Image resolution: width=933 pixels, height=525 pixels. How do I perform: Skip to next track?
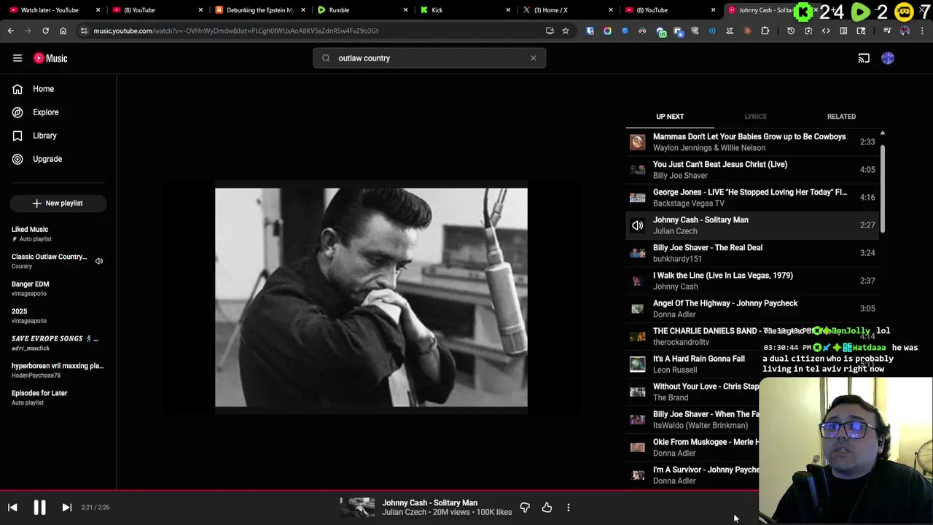pos(66,507)
